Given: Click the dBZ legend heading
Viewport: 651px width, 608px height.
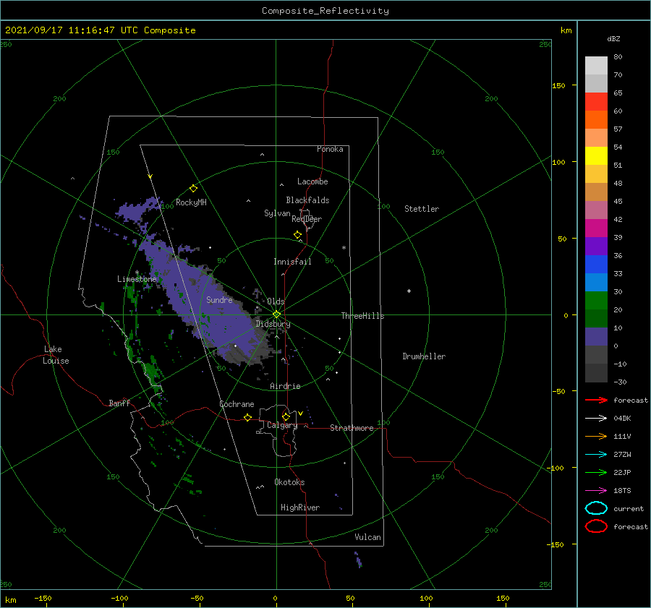Looking at the screenshot, I should (x=613, y=39).
